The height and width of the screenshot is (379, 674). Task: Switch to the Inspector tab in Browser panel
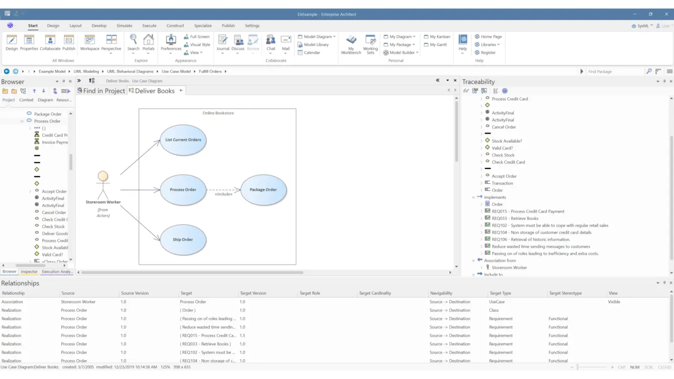[29, 272]
